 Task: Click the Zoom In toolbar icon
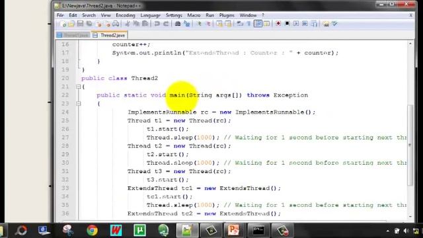[199, 24]
